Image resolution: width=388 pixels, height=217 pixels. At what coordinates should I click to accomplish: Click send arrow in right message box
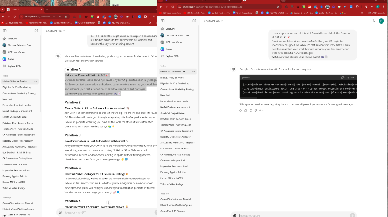[352, 215]
